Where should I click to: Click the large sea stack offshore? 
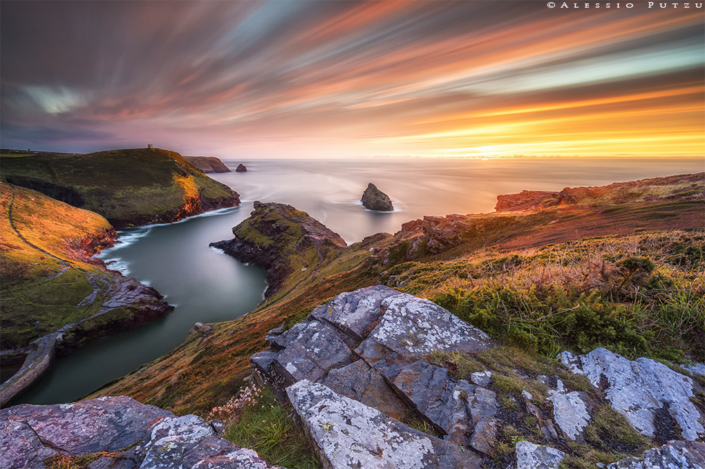click(x=377, y=198)
